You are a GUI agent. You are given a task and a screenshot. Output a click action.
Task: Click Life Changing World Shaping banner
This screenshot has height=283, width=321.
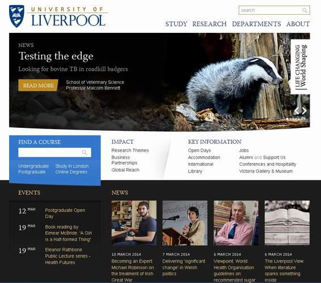click(301, 67)
